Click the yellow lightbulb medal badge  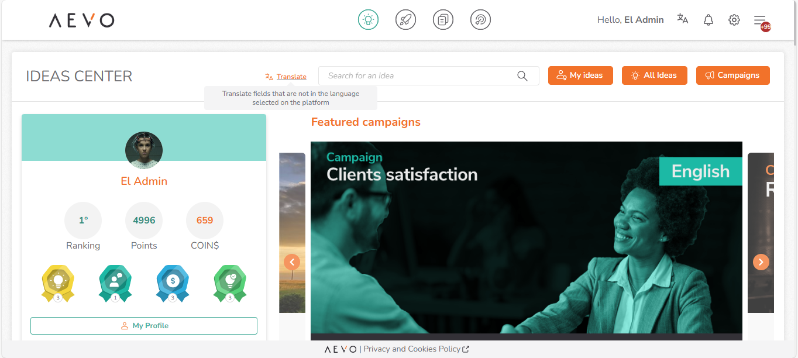tap(58, 284)
